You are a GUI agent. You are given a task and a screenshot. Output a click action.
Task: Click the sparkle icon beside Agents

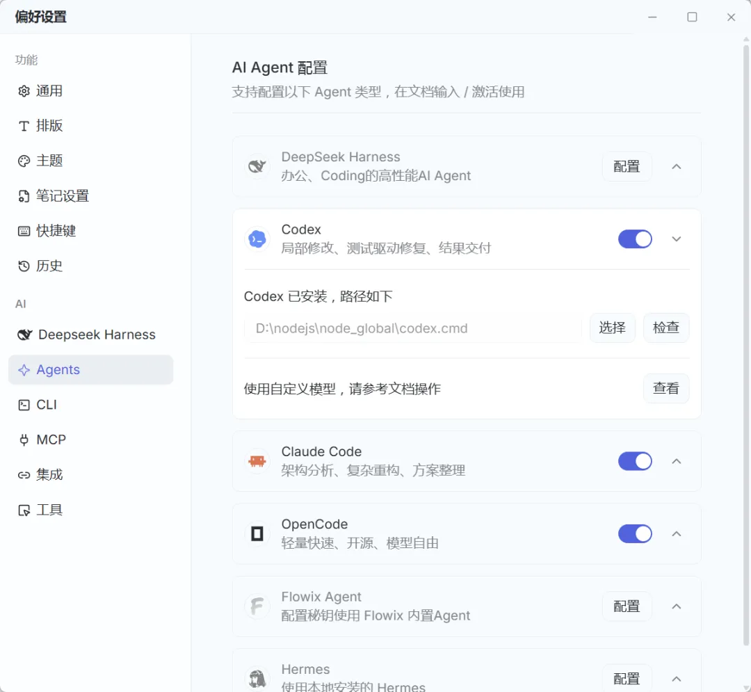[24, 370]
